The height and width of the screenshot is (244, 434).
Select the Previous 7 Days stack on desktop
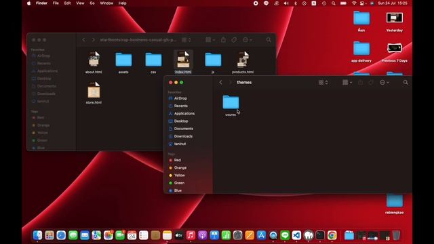pos(395,48)
